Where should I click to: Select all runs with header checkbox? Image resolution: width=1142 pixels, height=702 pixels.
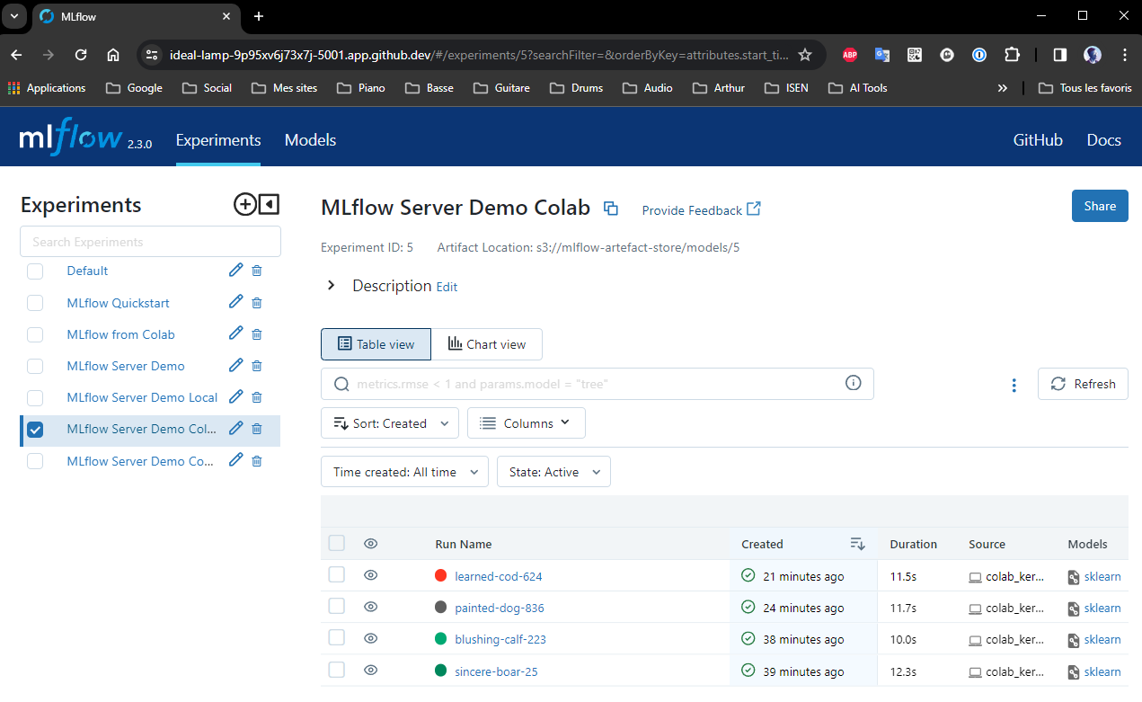336,543
